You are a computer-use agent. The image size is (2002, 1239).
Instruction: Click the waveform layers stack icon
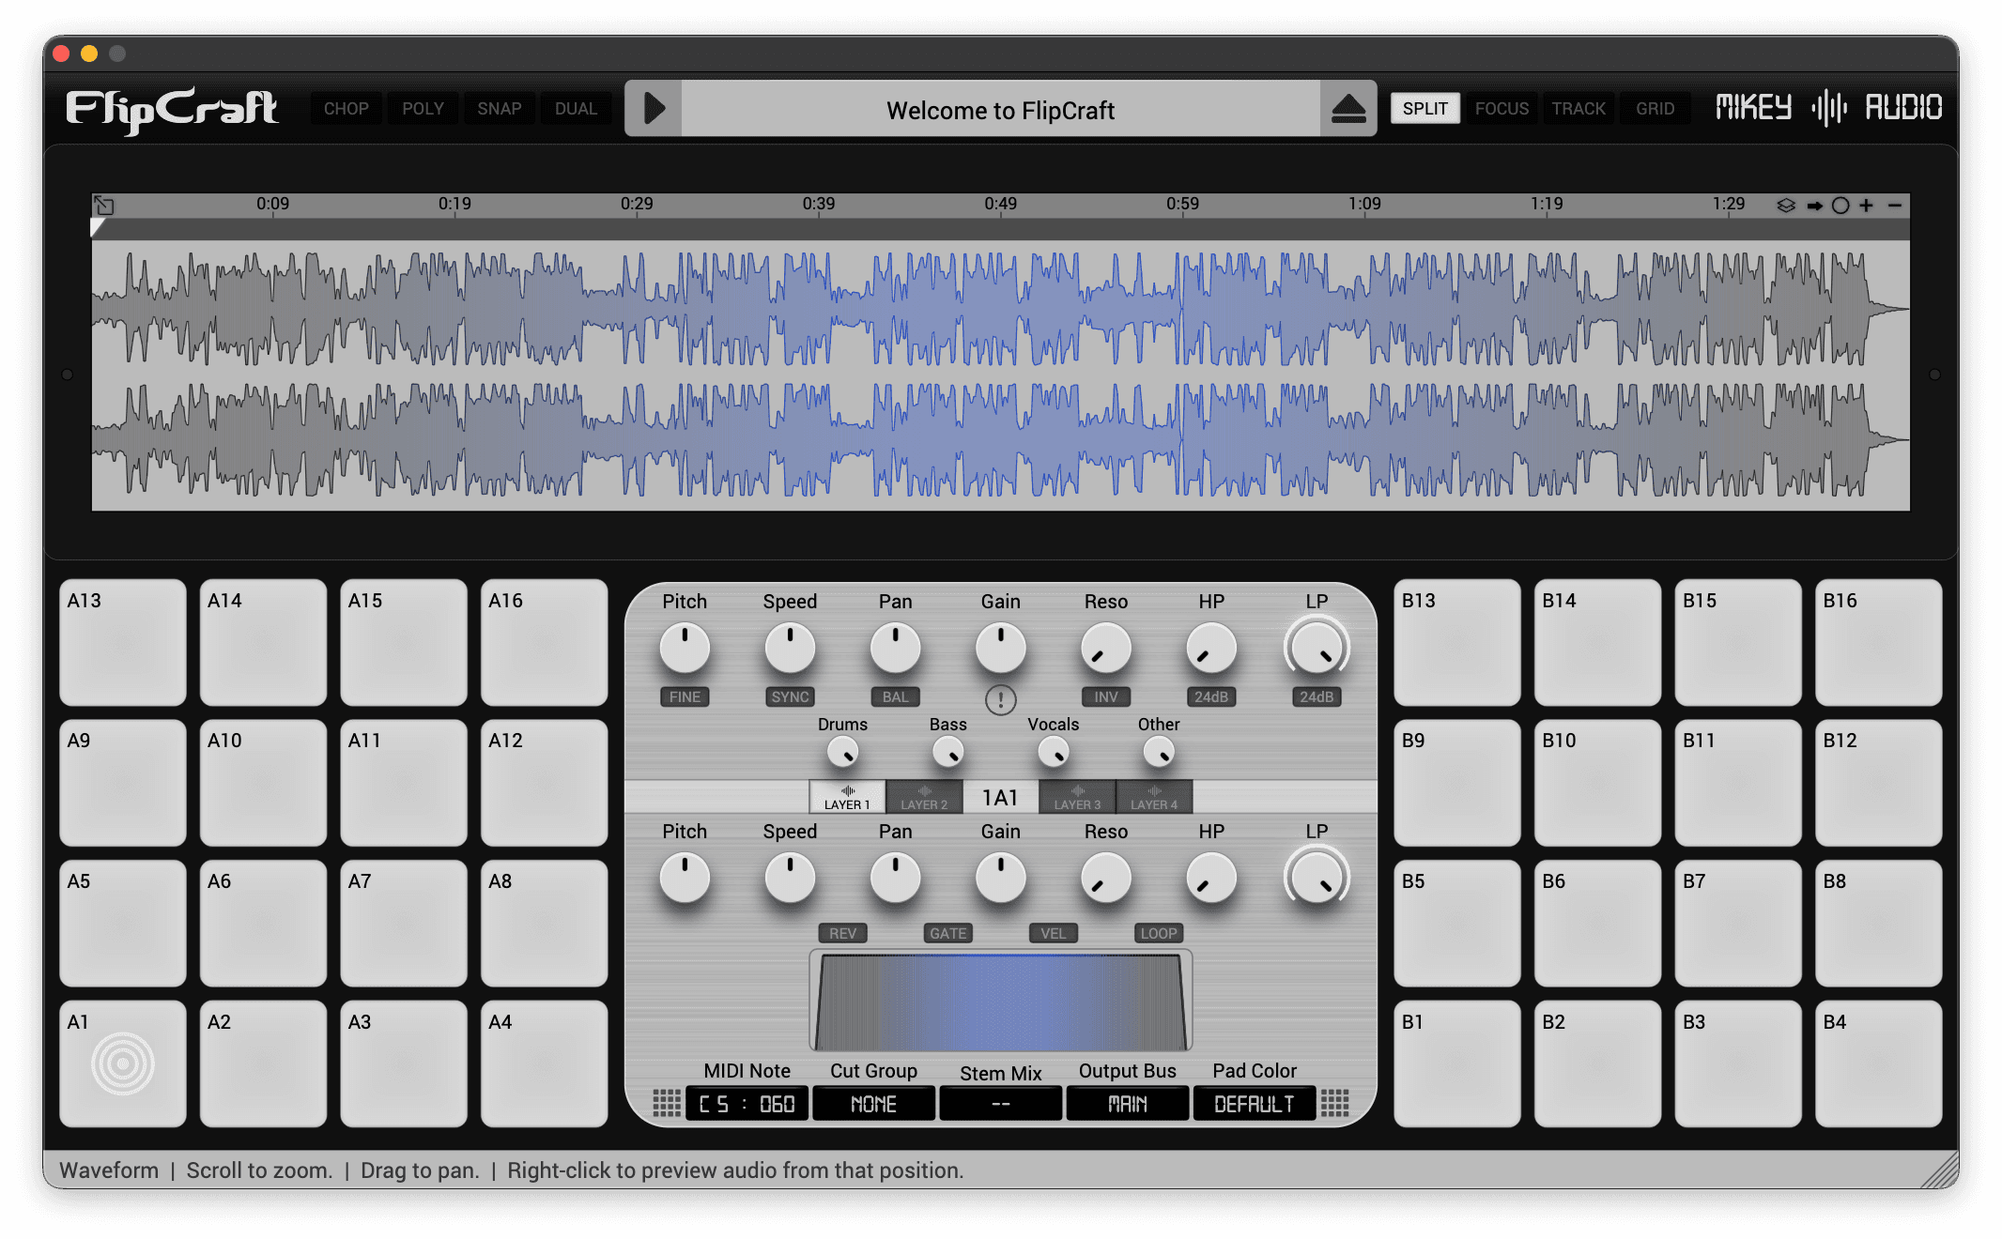click(x=1785, y=206)
